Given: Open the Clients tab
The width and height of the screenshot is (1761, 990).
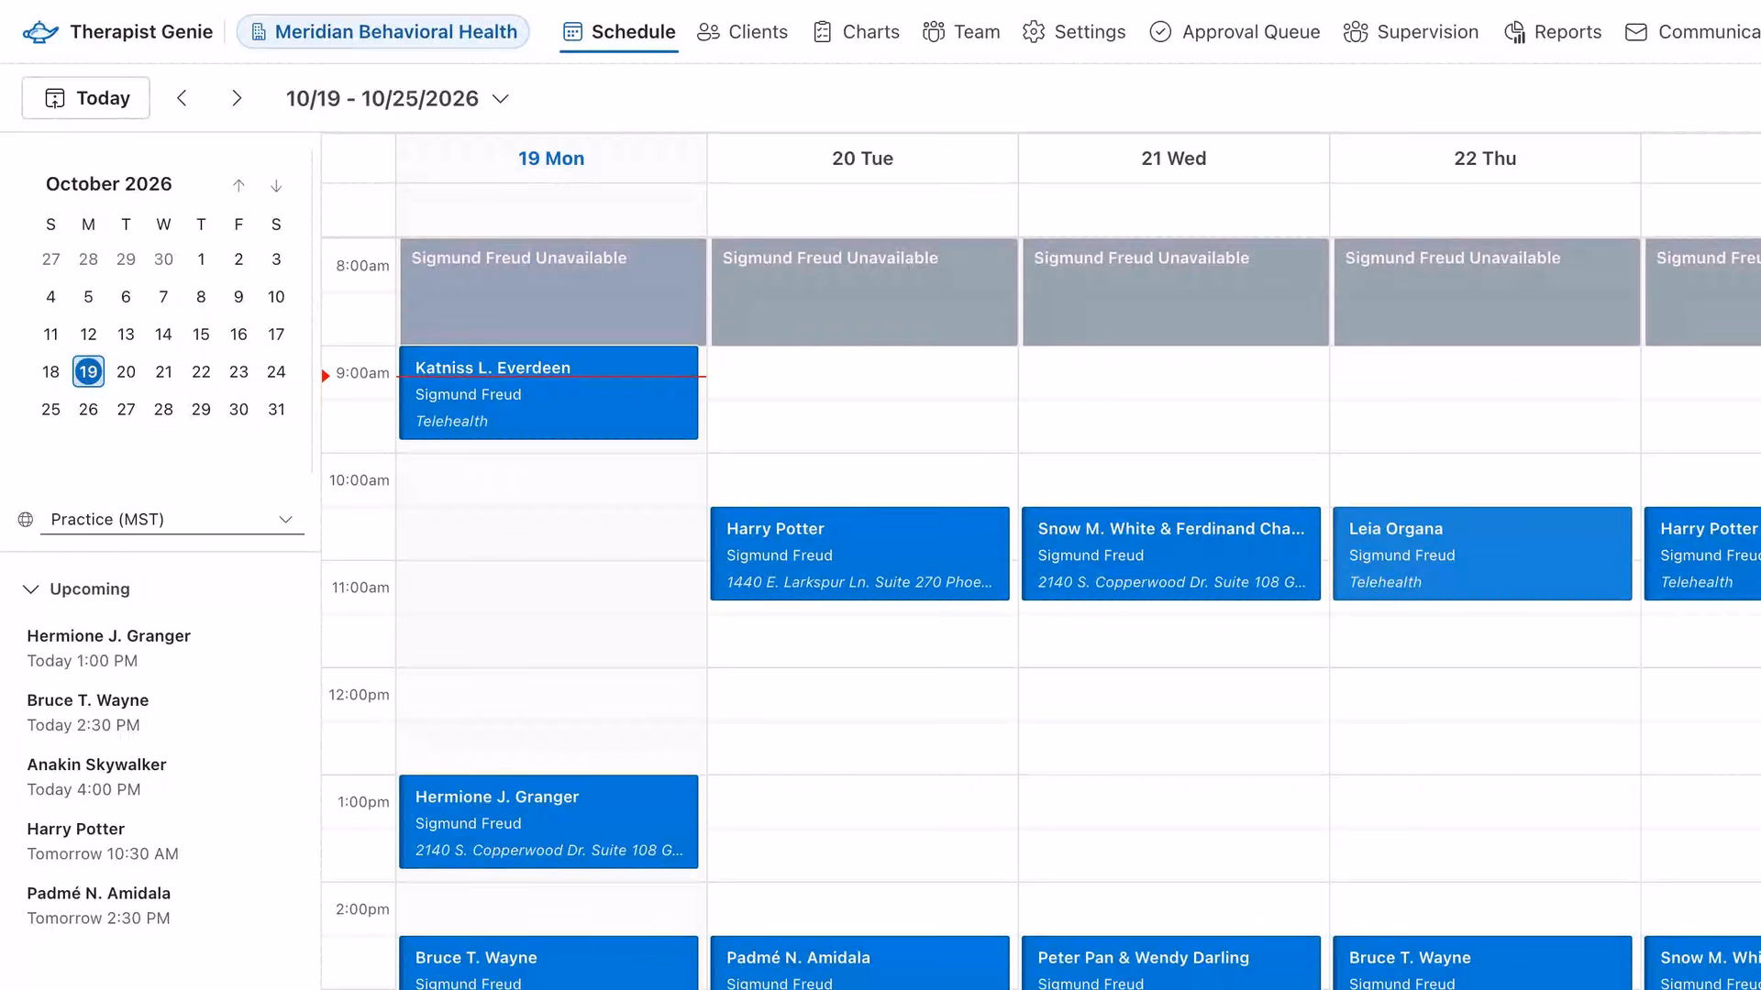Looking at the screenshot, I should tap(742, 32).
